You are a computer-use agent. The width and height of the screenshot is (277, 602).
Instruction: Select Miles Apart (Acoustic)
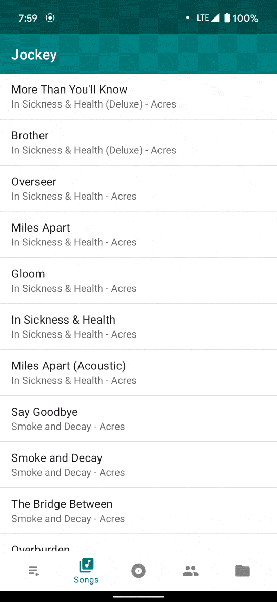(x=138, y=373)
